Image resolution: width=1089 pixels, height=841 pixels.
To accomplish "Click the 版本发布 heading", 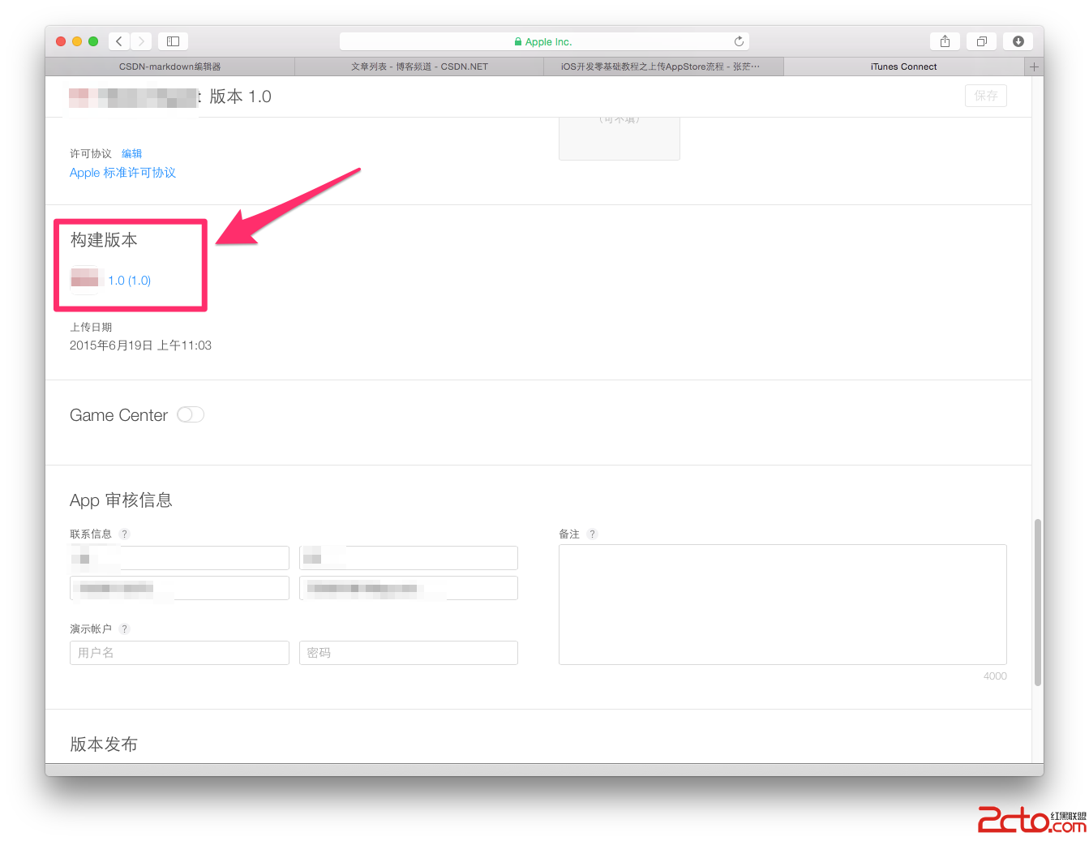I will pos(104,744).
